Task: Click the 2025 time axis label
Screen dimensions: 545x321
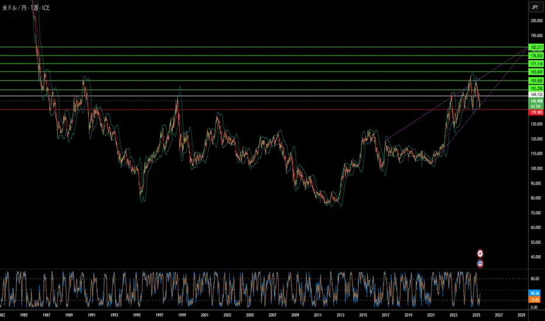Action: coord(476,315)
